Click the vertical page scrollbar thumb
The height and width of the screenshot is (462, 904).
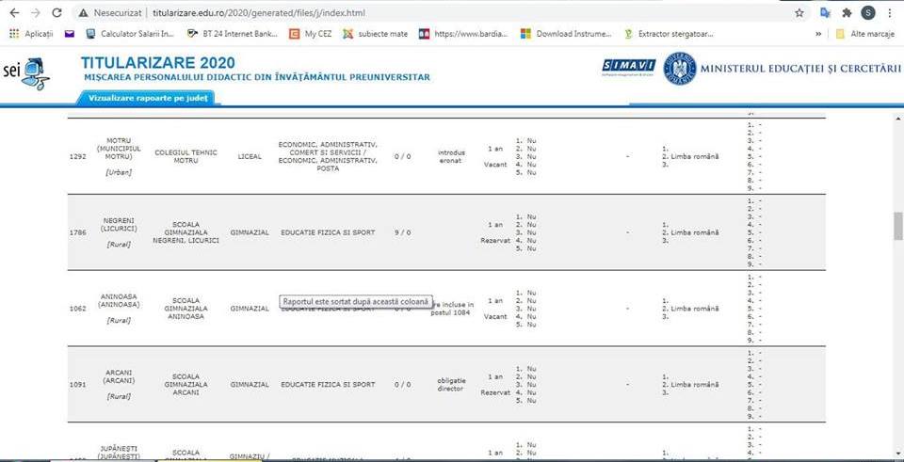[897, 226]
